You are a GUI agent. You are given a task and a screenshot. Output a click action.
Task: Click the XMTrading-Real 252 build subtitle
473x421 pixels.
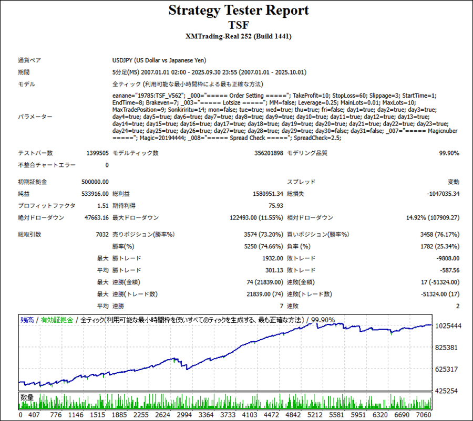tap(239, 36)
